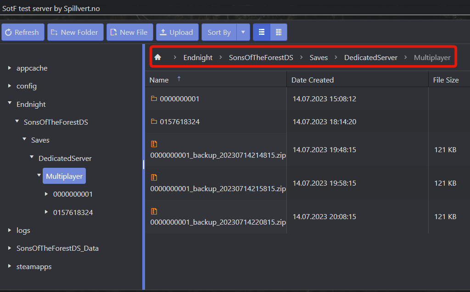Collapse the DedicatedServer tree node arrow
This screenshot has height=292, width=470.
32,157
